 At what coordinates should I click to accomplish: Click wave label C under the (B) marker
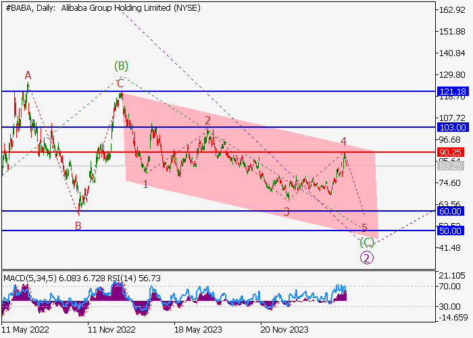point(120,83)
